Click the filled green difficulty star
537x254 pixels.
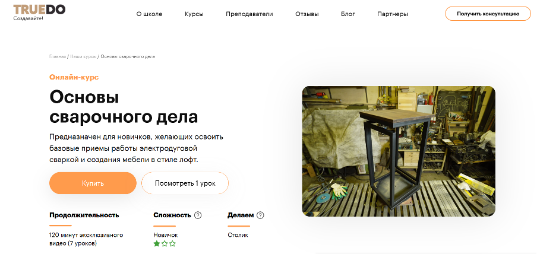pyautogui.click(x=157, y=243)
